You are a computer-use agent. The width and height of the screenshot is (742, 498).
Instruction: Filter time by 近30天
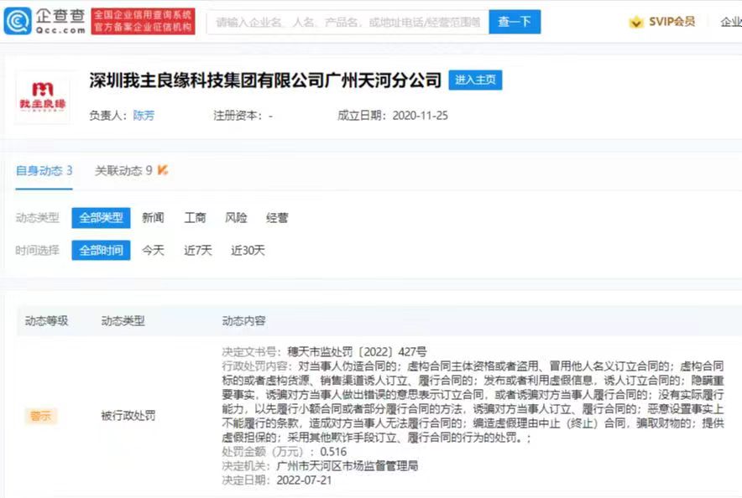pos(248,251)
